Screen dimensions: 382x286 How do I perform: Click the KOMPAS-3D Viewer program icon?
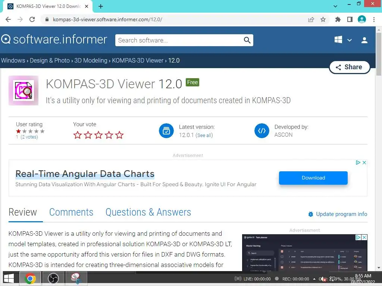click(x=24, y=90)
